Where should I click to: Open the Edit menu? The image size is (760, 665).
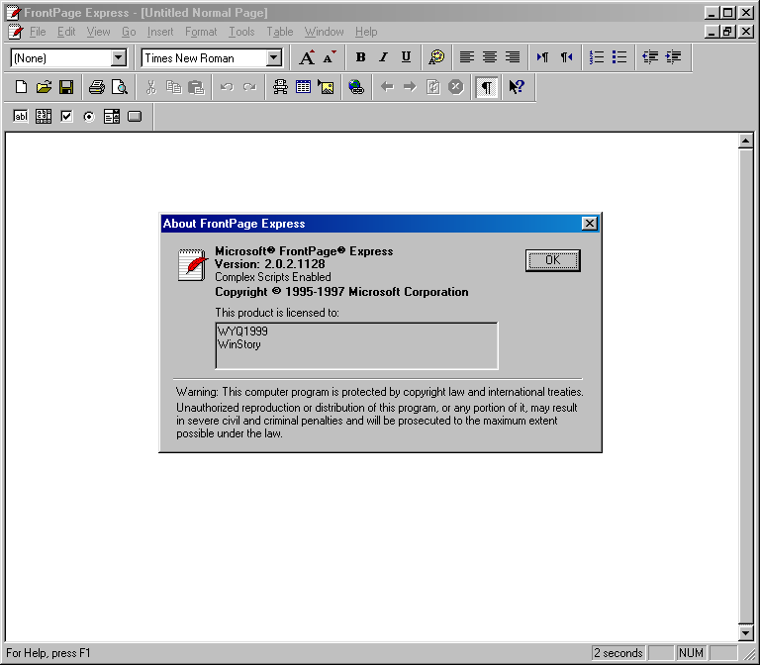[66, 32]
